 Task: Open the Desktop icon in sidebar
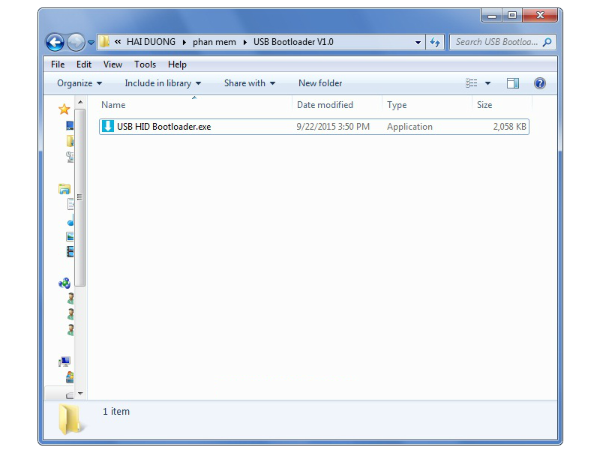click(x=70, y=125)
